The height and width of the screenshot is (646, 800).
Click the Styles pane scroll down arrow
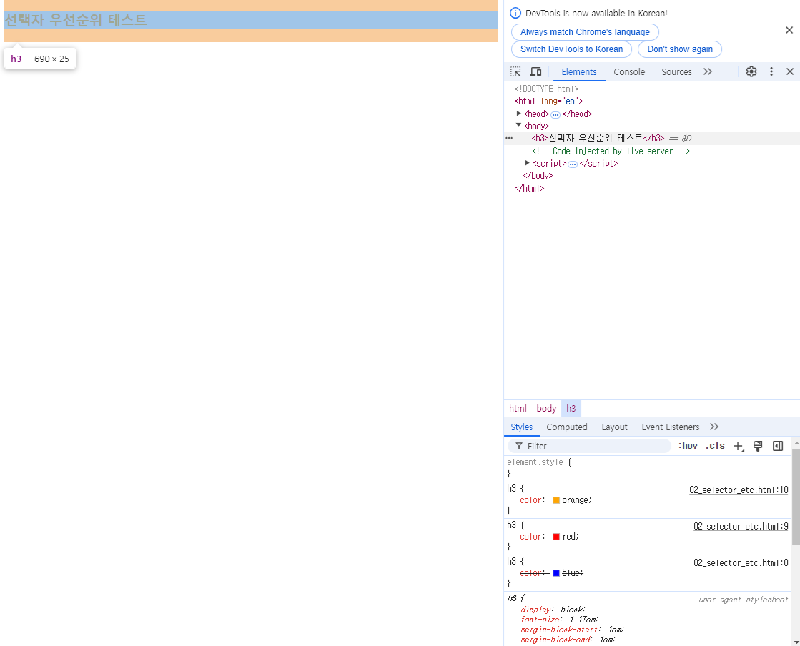coord(796,642)
